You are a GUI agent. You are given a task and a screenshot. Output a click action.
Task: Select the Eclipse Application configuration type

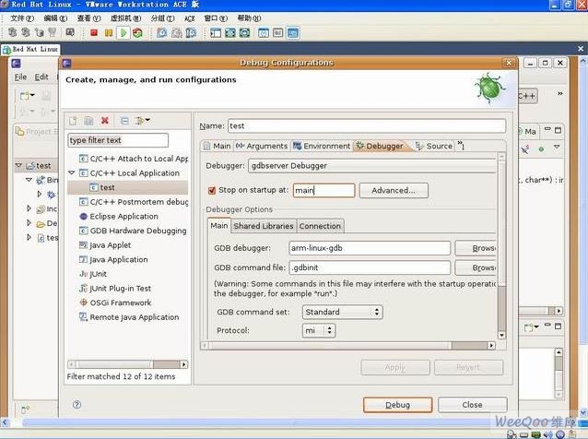[123, 217]
